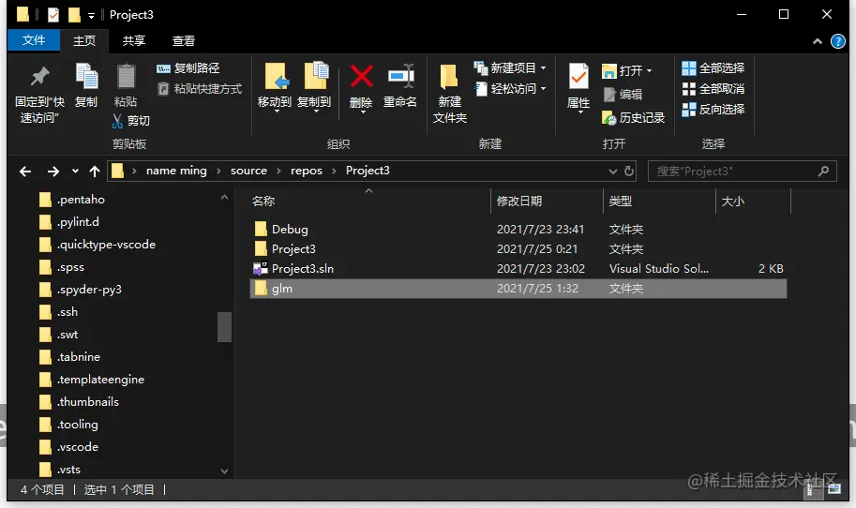Click Copy path (复制路径)
The width and height of the screenshot is (856, 508).
click(188, 68)
